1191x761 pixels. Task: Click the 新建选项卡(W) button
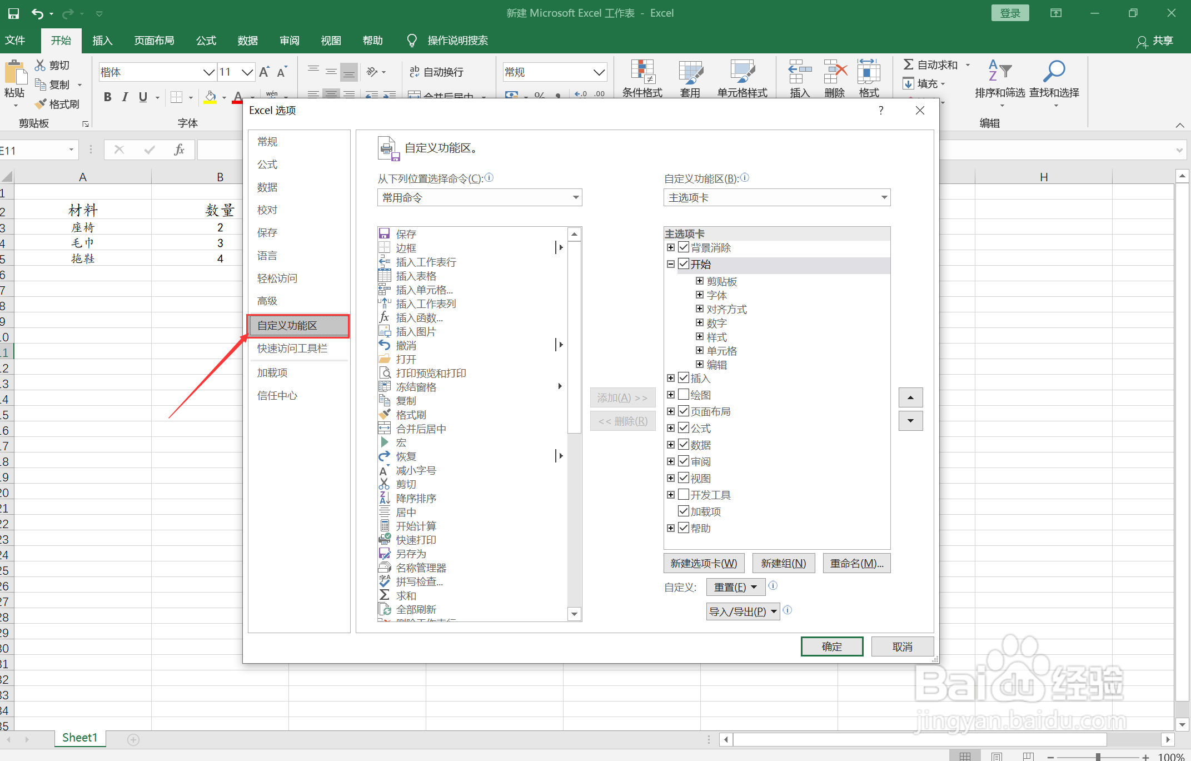(x=704, y=563)
